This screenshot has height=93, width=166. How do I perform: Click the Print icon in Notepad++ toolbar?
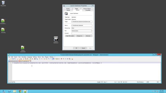coord(21,59)
